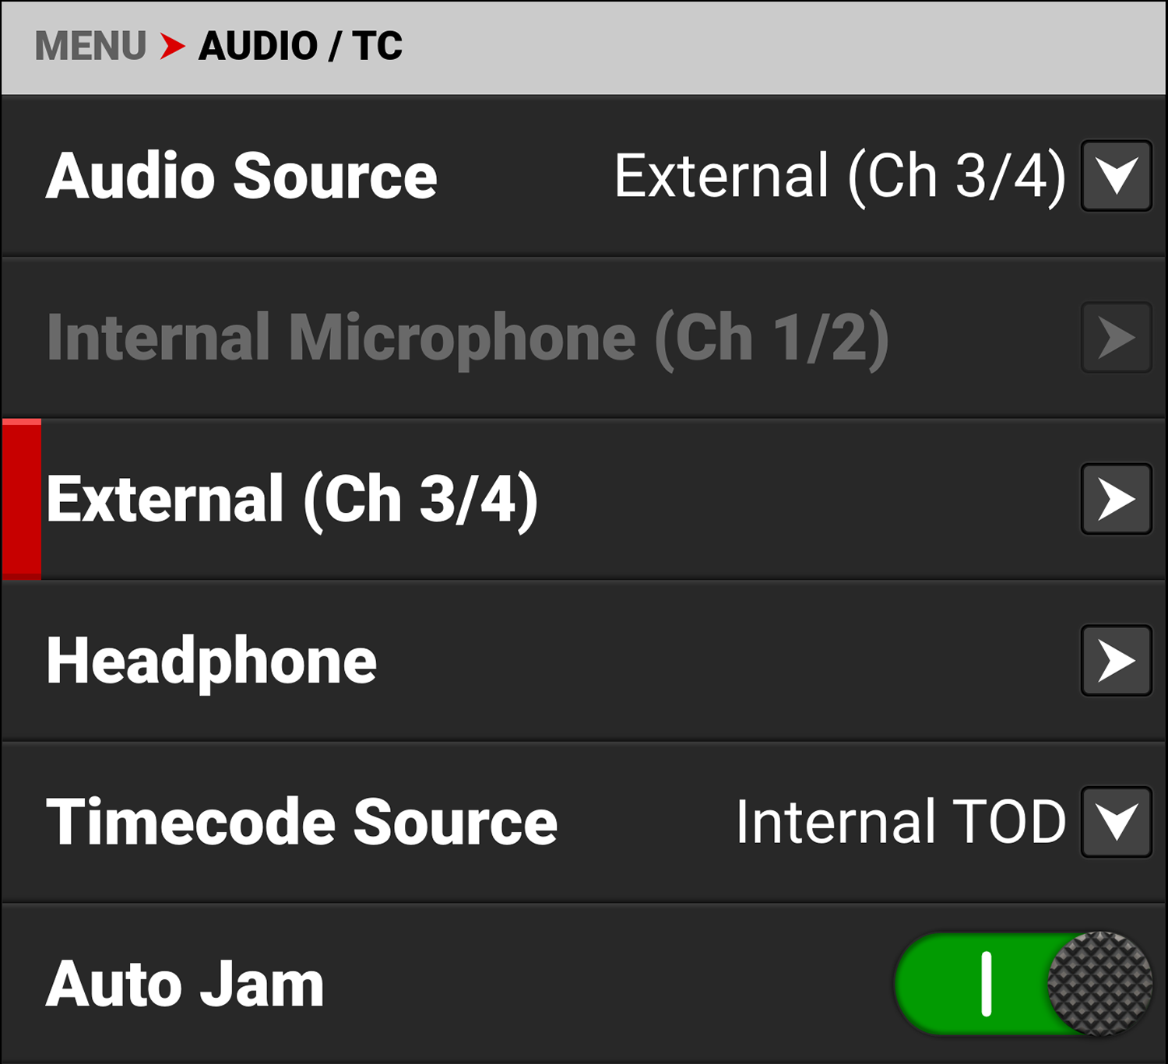Viewport: 1168px width, 1064px height.
Task: Open the Headphone settings arrow
Action: click(x=1117, y=660)
